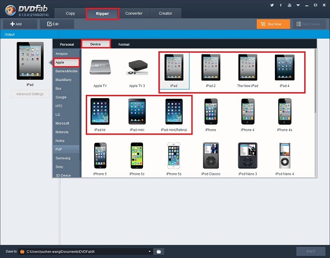Choose the white iPhone 5s profile
Screen dimensions: 330x258
174,159
